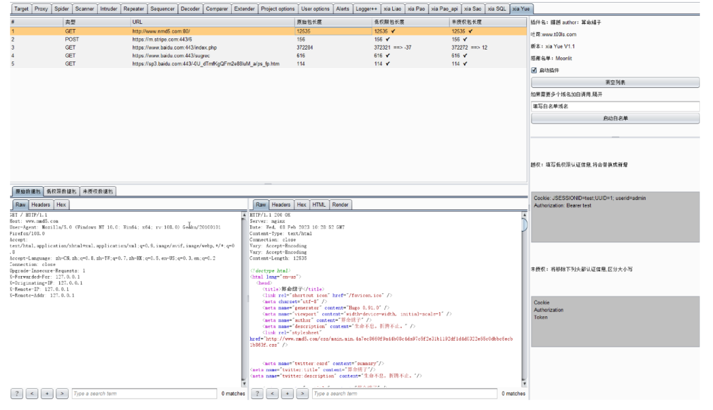Click response pane previous match < button
The width and height of the screenshot is (713, 410).
click(x=273, y=393)
